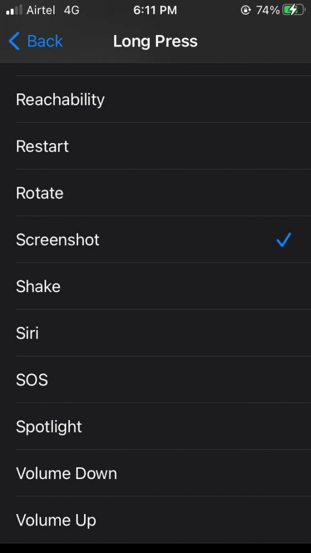Tap the Long Press title

[x=155, y=41]
